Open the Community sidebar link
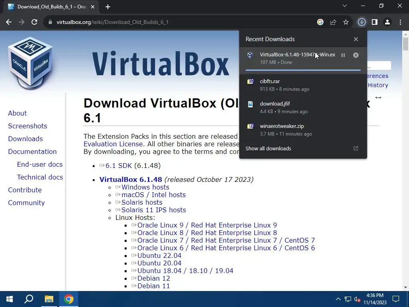The image size is (409, 307). pyautogui.click(x=26, y=203)
